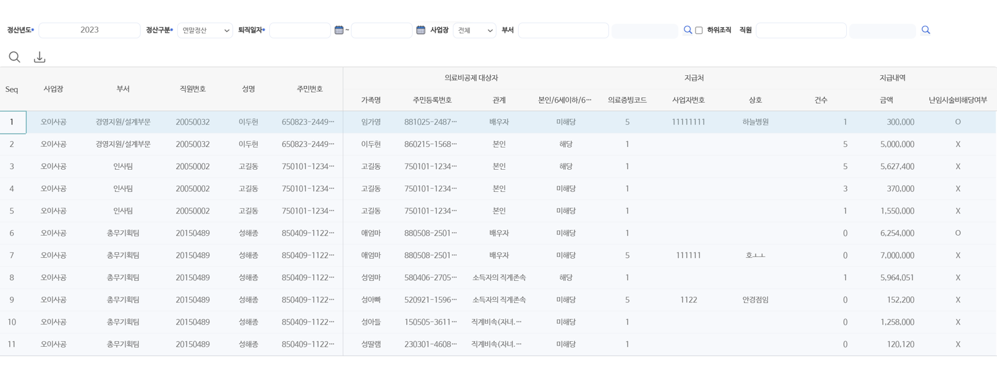The image size is (997, 374).
Task: Select the amount cell 5,000,000
Action: (886, 144)
